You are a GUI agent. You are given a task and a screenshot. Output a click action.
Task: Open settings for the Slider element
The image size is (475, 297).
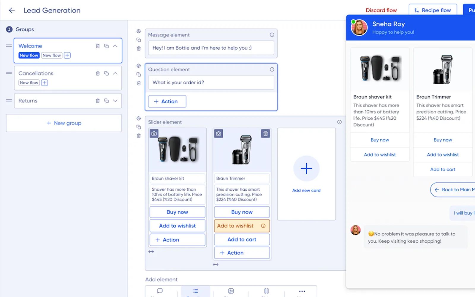click(x=139, y=119)
